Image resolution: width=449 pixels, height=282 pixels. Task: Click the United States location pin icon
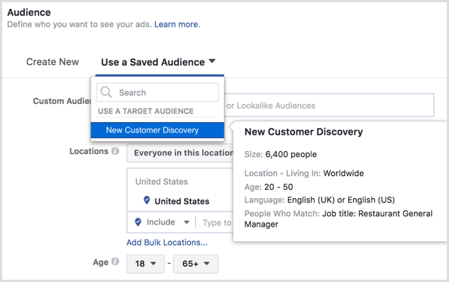click(147, 200)
